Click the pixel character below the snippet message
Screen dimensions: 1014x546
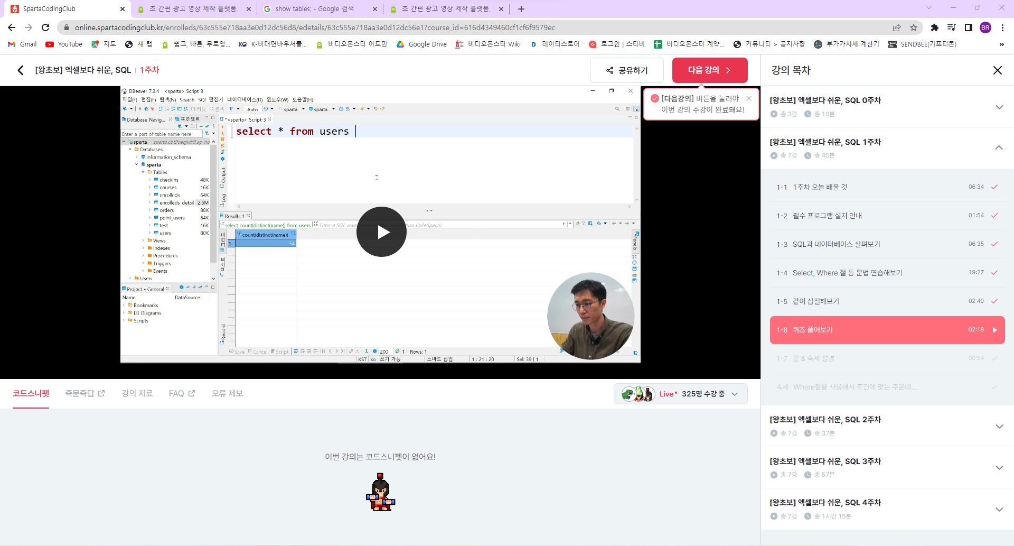point(381,492)
